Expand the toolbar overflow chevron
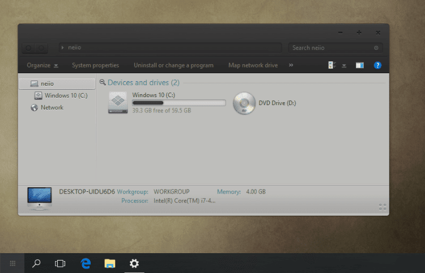The width and height of the screenshot is (425, 273). pos(291,65)
